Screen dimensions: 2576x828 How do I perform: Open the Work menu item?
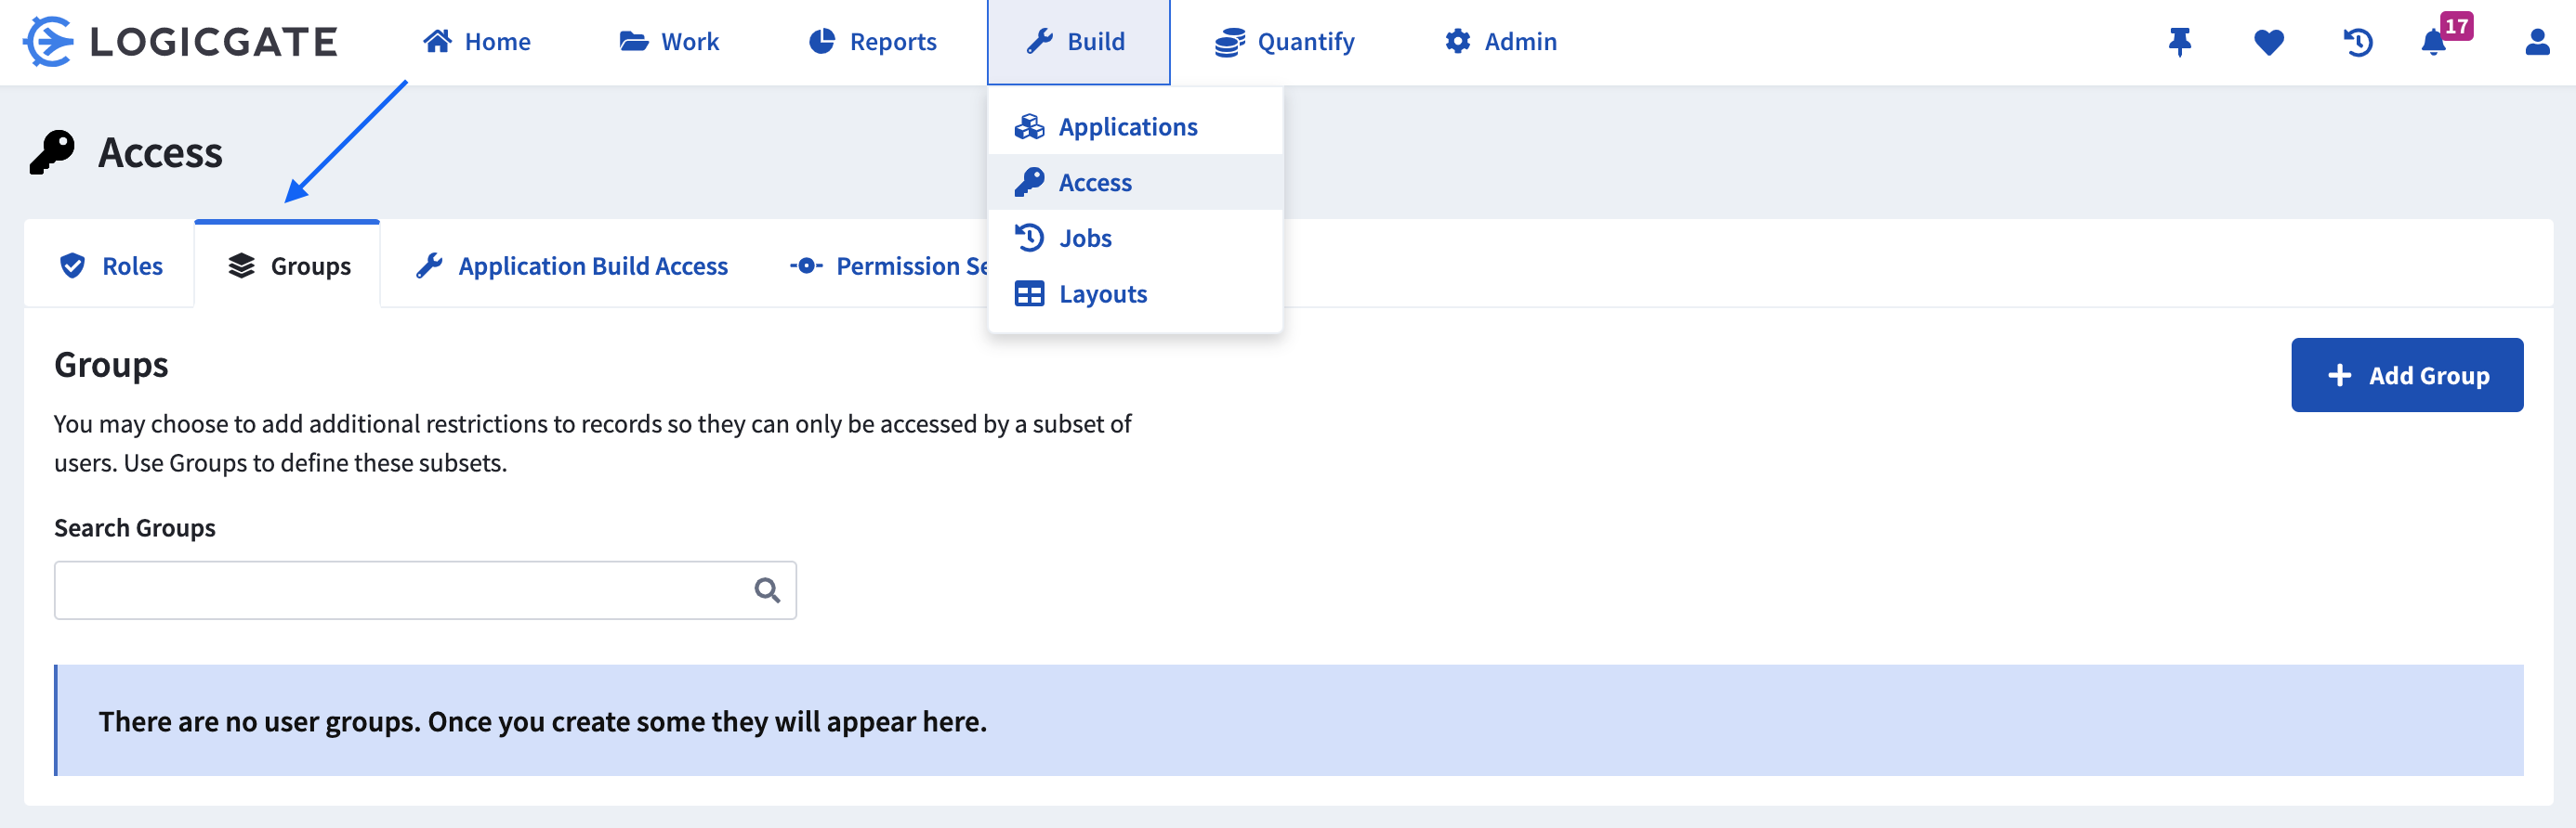click(x=669, y=42)
